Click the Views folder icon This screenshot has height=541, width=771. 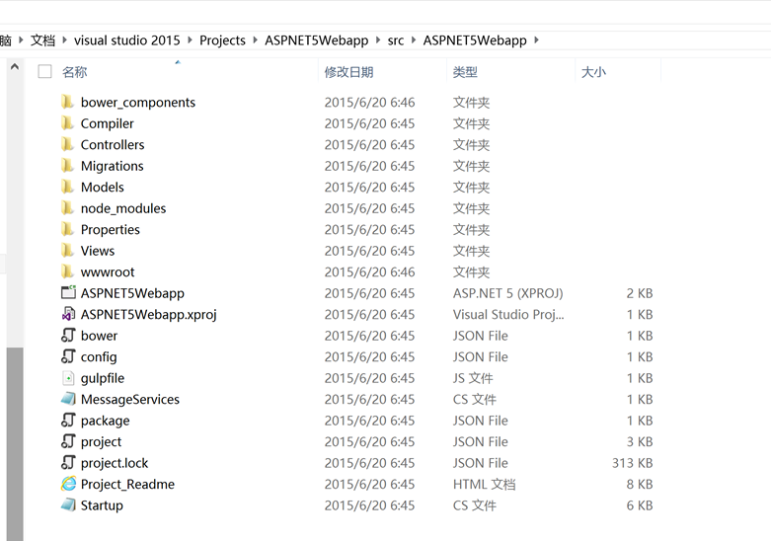tap(67, 250)
